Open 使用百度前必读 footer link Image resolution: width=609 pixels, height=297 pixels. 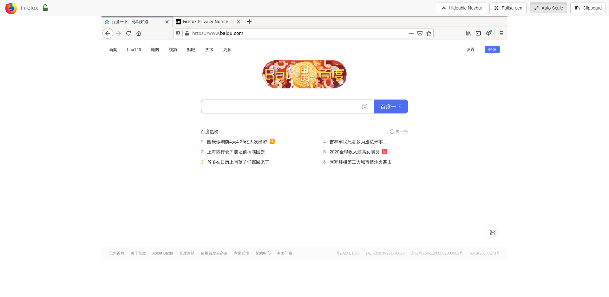coord(214,253)
